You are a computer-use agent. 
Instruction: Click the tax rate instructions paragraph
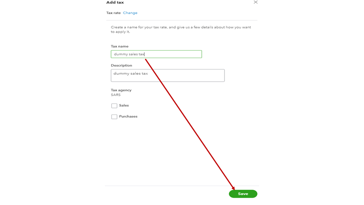(181, 30)
